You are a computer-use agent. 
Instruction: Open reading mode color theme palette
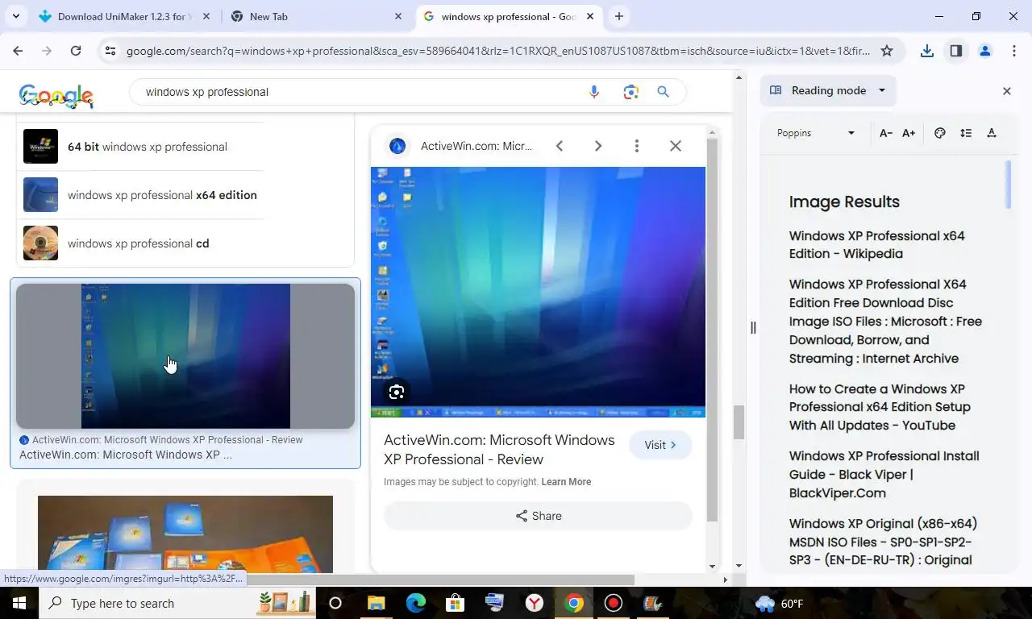click(x=940, y=133)
